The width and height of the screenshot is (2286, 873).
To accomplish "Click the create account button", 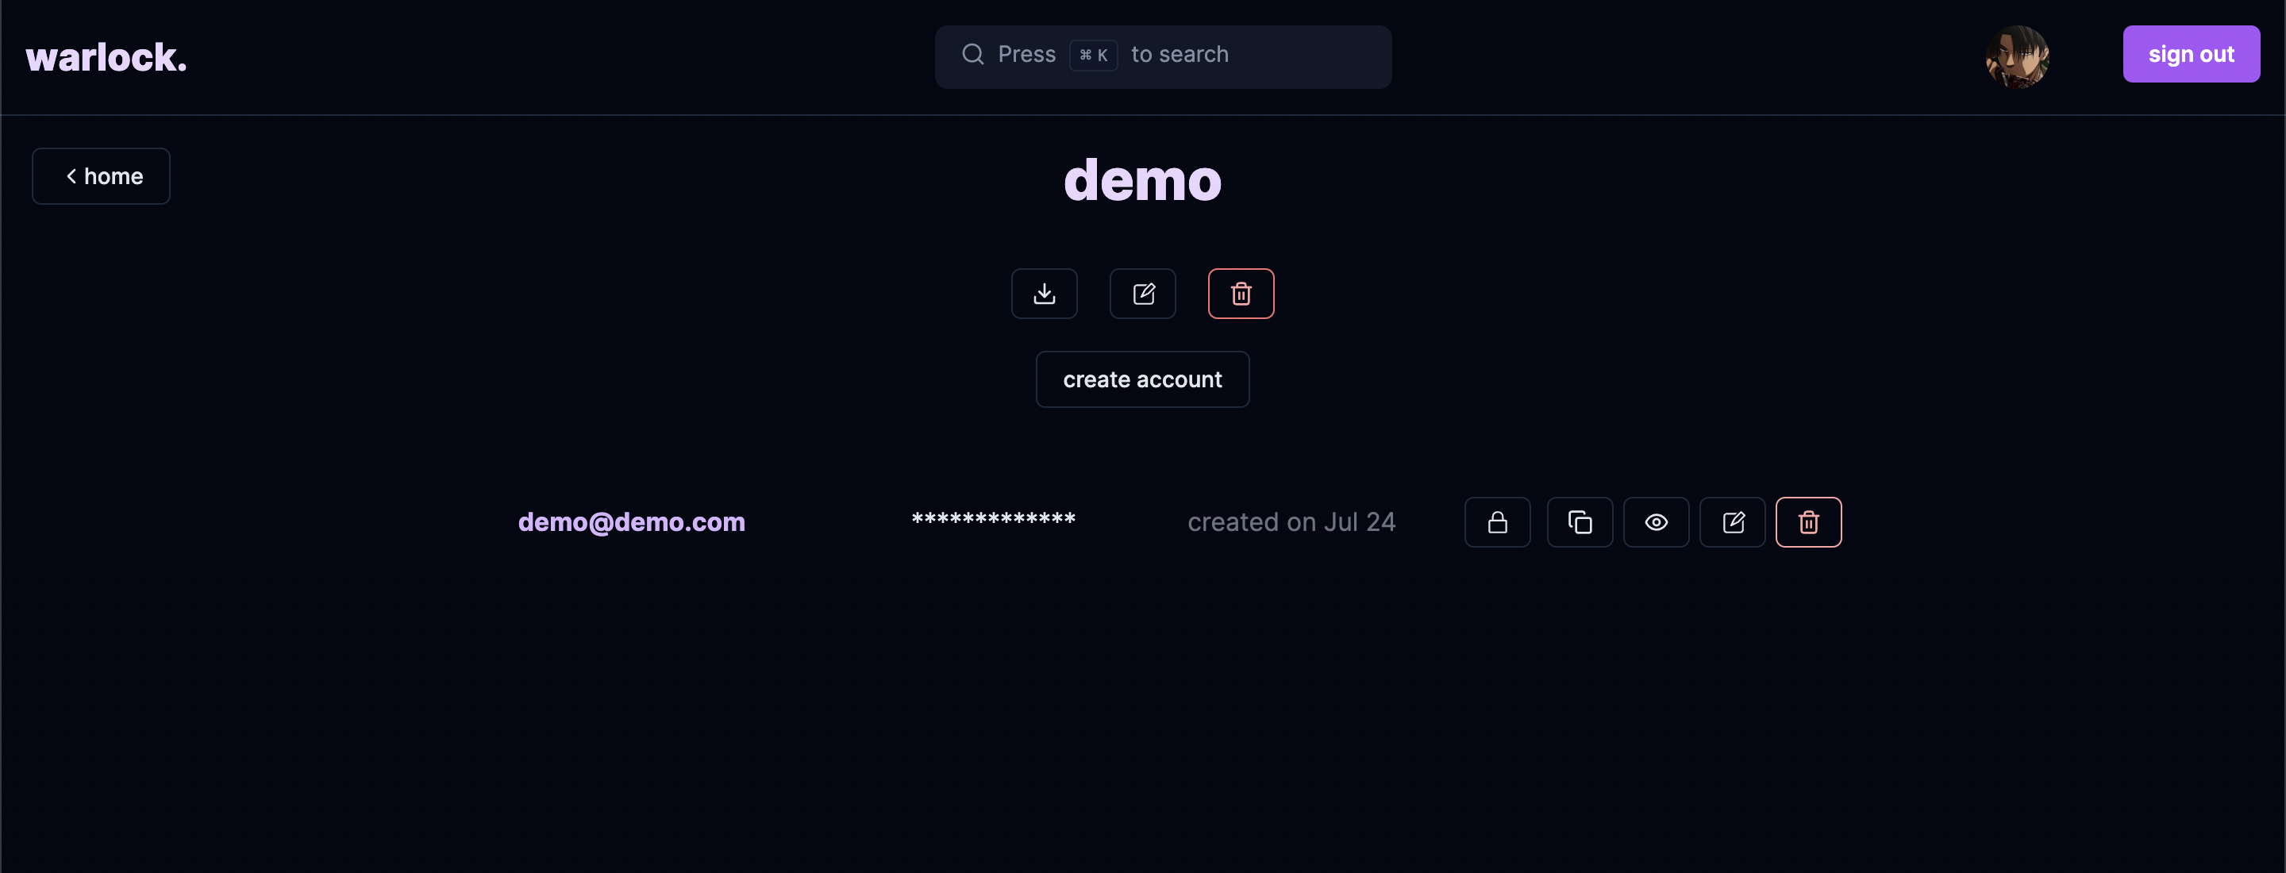I will point(1142,379).
